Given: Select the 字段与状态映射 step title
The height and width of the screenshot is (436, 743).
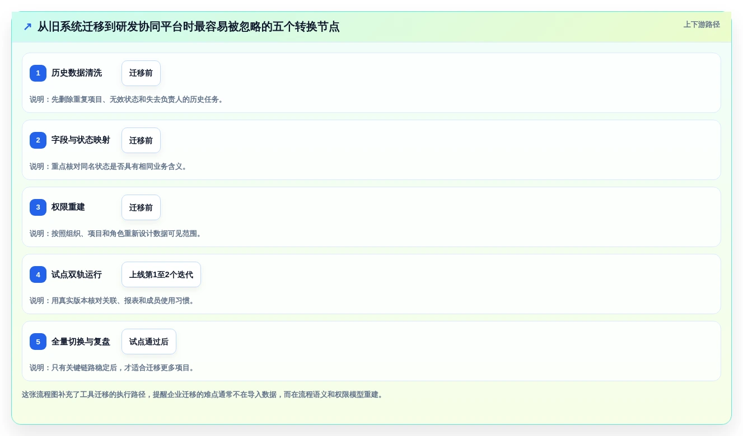Looking at the screenshot, I should [81, 140].
